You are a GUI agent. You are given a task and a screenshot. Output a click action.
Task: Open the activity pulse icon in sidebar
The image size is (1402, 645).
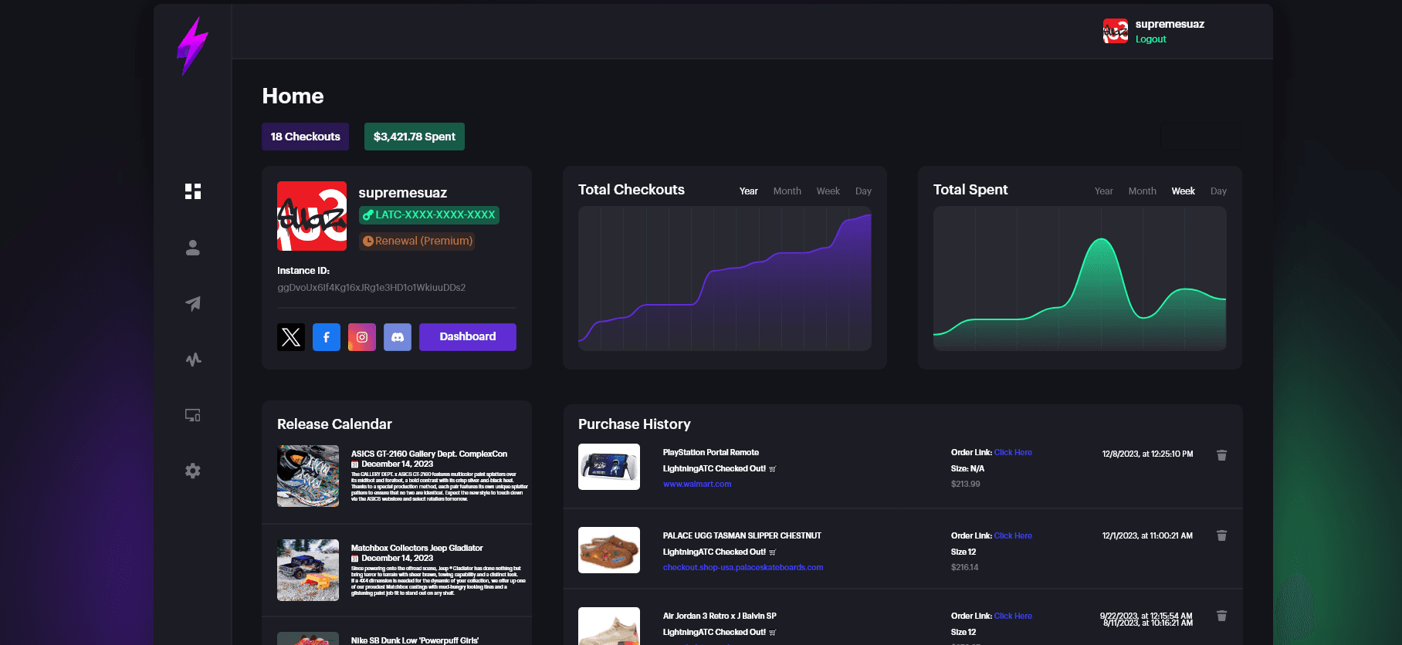[193, 360]
